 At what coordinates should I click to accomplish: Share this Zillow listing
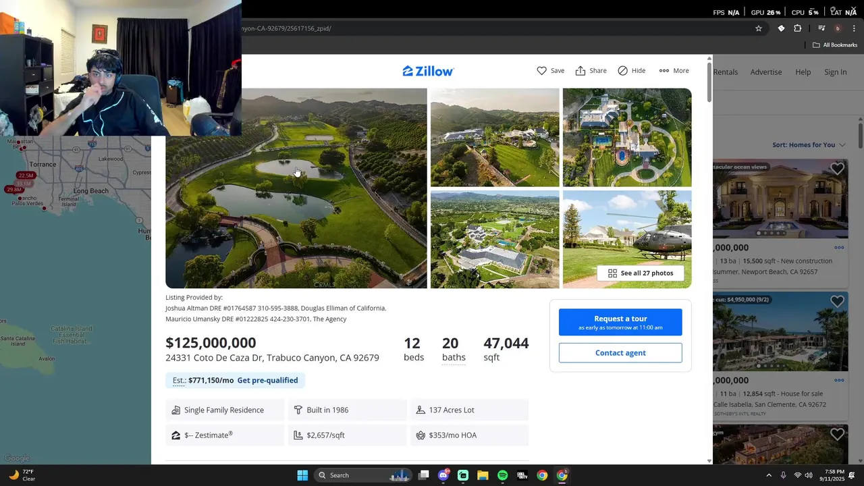point(591,71)
